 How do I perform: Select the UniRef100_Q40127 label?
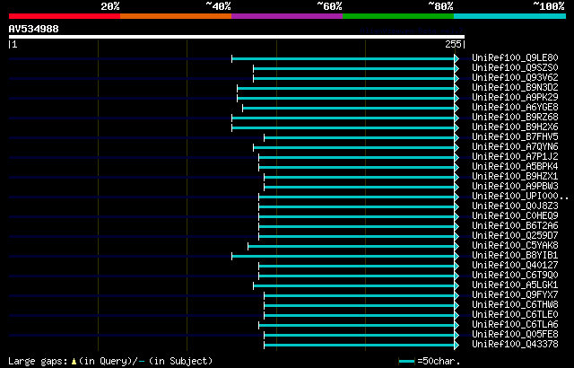pos(515,266)
